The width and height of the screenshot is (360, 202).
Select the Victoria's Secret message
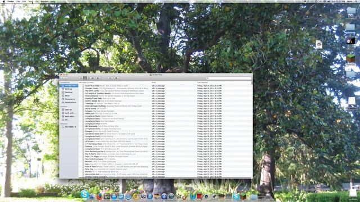point(165,96)
